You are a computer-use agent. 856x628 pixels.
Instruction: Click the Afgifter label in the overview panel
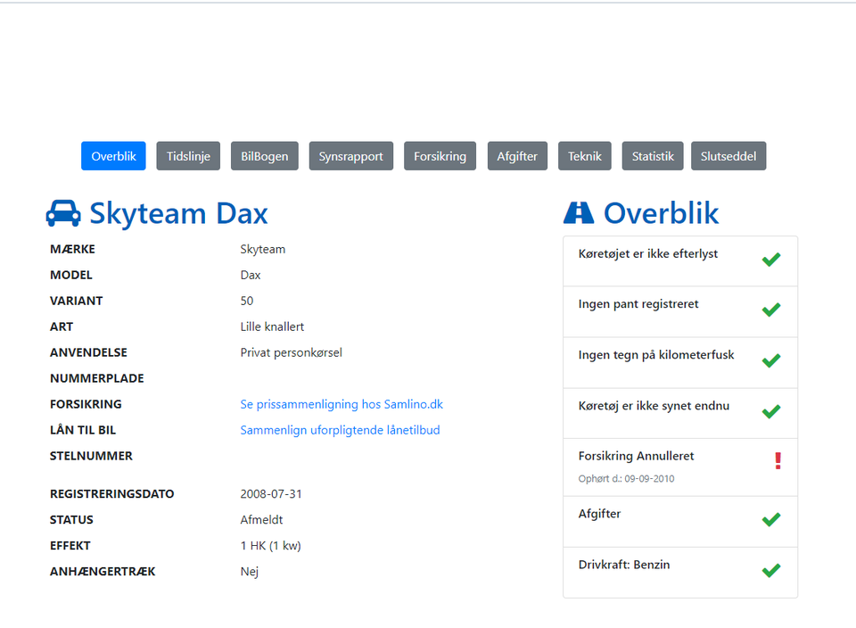599,514
